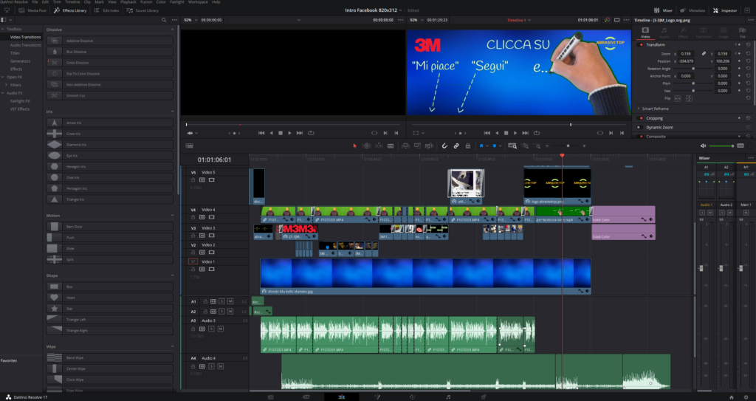Viewport: 756px width, 401px height.
Task: Activate the Trim Edit Mode tool
Action: click(x=367, y=145)
